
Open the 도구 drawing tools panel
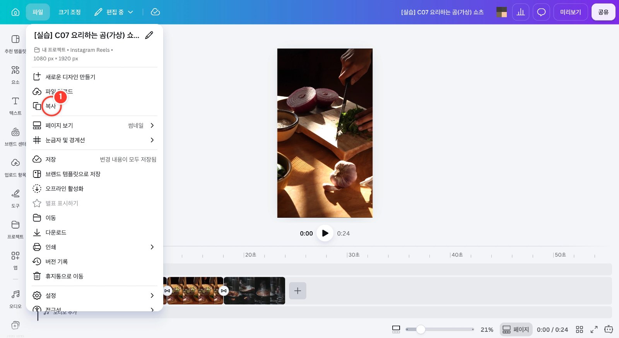(x=15, y=199)
